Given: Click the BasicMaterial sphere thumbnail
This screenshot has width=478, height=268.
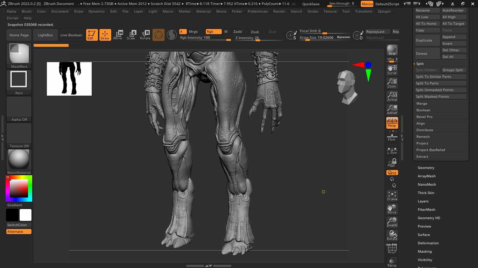Looking at the screenshot, I should (19, 160).
